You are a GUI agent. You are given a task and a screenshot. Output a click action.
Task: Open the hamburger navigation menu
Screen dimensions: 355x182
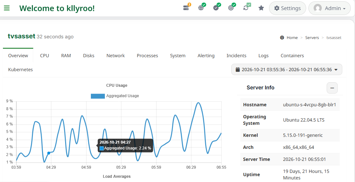click(7, 8)
